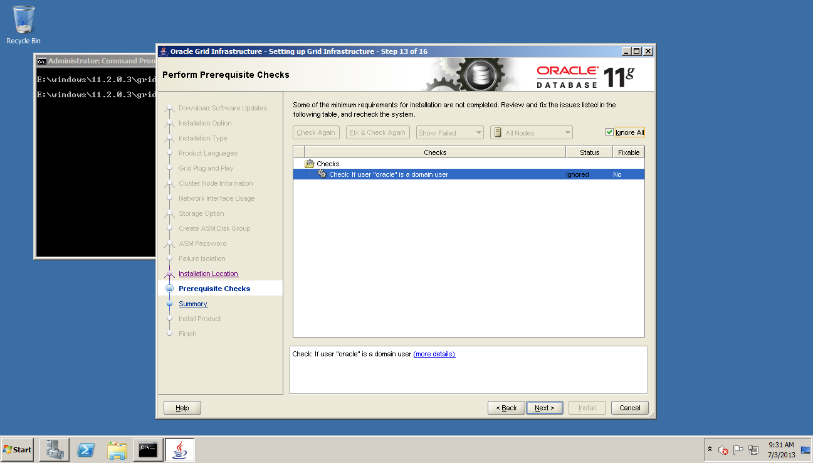Click the volume muted tray icon

click(x=723, y=450)
